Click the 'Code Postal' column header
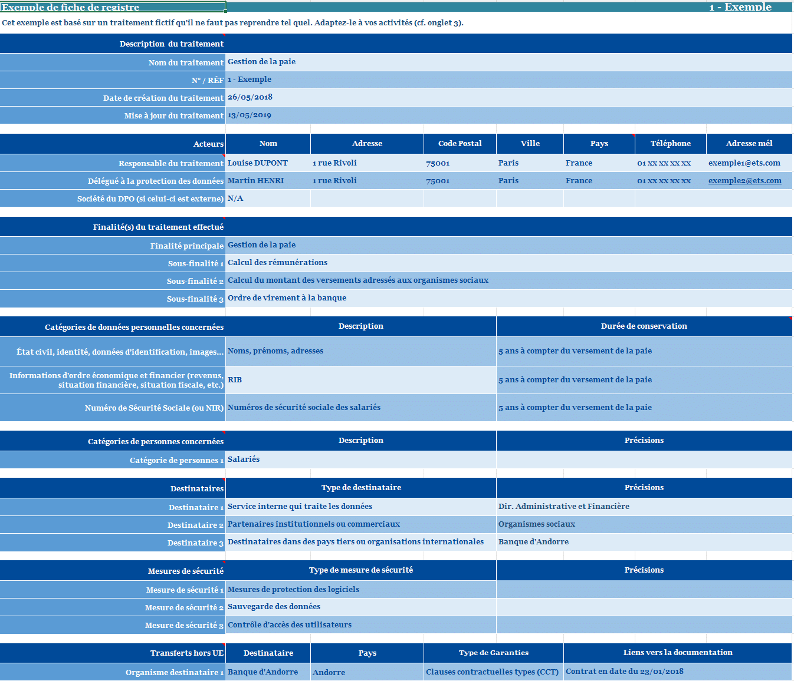The height and width of the screenshot is (681, 794). (x=460, y=144)
